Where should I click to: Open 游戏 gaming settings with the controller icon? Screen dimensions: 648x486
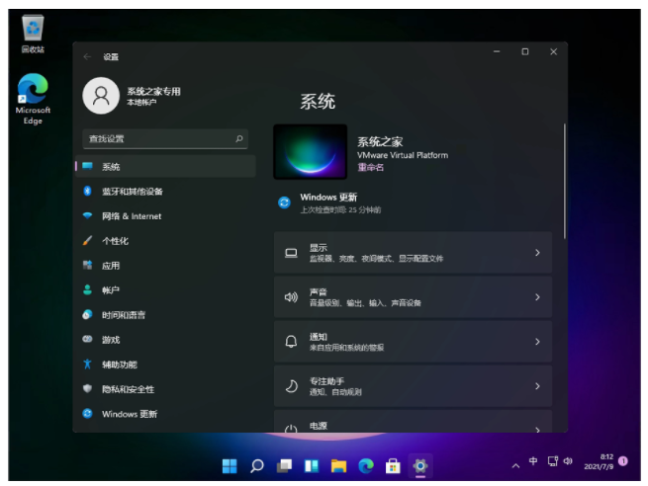pos(165,340)
